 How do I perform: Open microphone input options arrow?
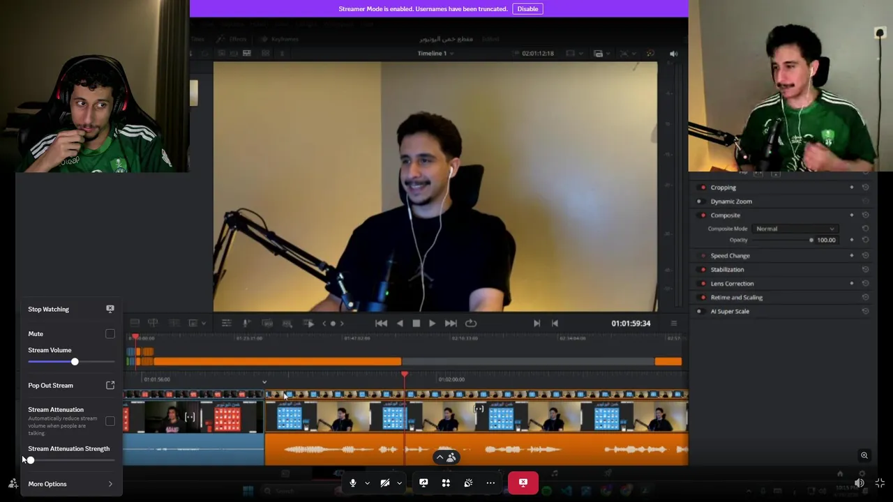point(367,483)
